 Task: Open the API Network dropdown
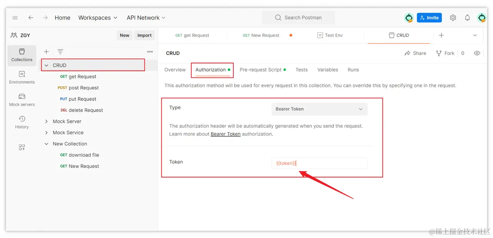(146, 18)
